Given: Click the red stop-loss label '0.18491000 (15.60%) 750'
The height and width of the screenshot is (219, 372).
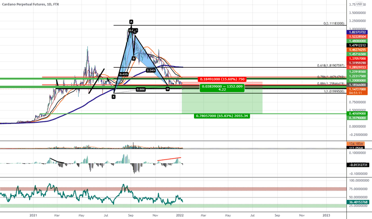Looking at the screenshot, I should 222,79.
